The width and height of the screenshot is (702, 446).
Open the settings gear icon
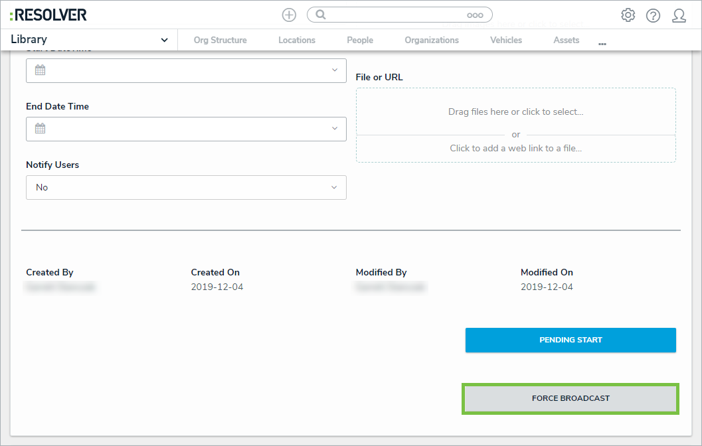coord(628,15)
